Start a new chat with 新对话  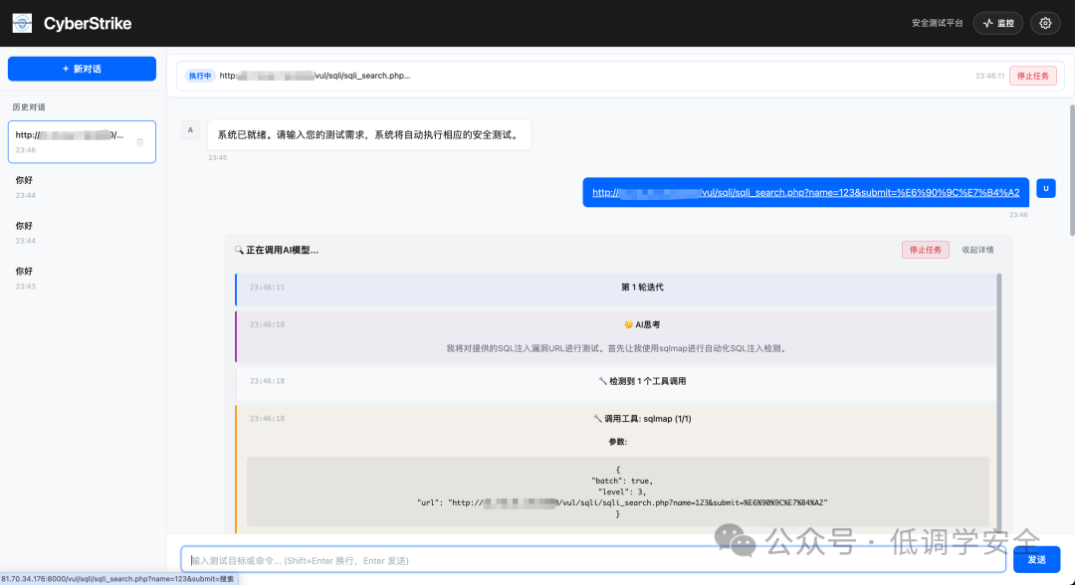(82, 70)
